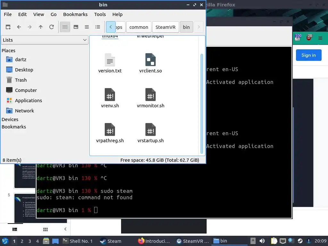The image size is (328, 246).
Task: Launch file manager from the panel quick launch
Action: click(46, 241)
